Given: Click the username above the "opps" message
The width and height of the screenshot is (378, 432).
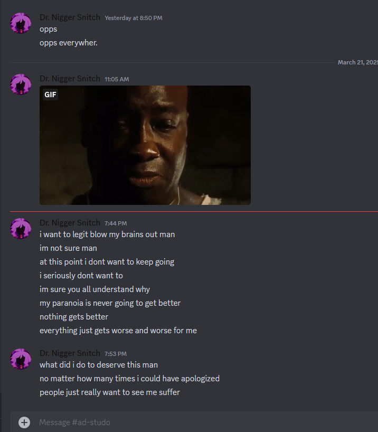Looking at the screenshot, I should [x=70, y=17].
